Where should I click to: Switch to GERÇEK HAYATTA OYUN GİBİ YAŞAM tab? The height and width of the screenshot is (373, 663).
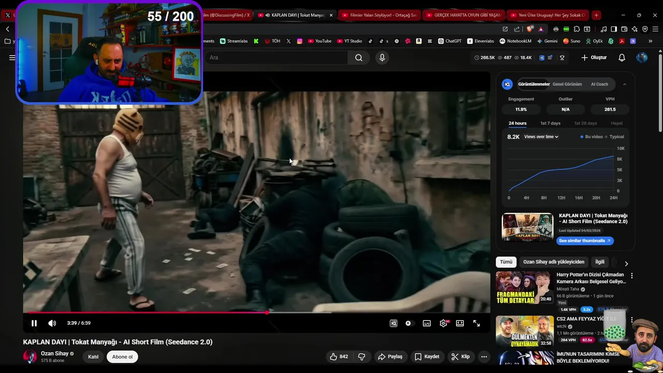click(x=464, y=15)
